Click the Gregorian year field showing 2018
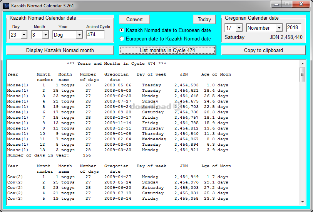This screenshot has height=212, width=313. point(294,28)
